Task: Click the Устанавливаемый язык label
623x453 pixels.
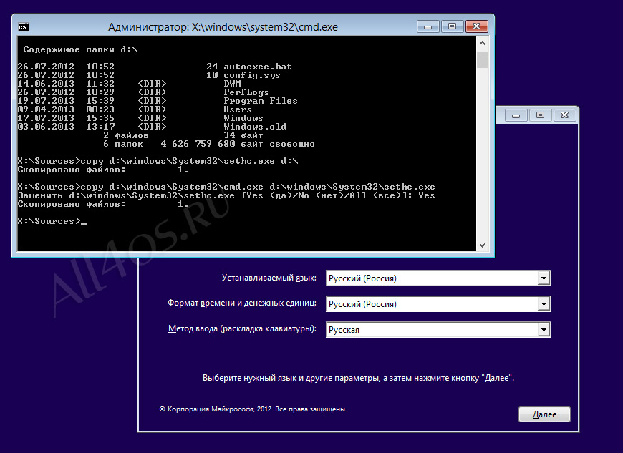Action: 269,278
